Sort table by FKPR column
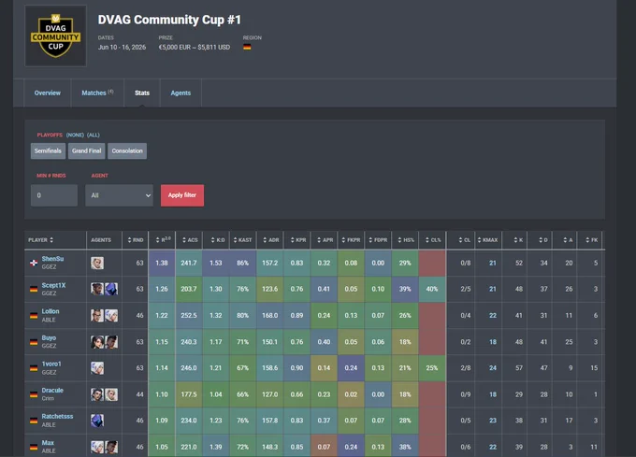This screenshot has width=636, height=457. click(x=351, y=240)
